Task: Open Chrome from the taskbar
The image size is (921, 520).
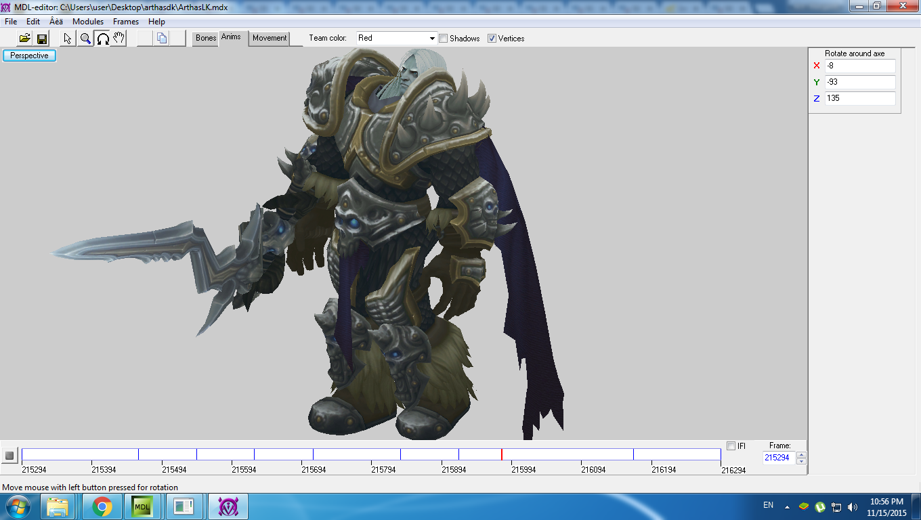Action: [102, 506]
